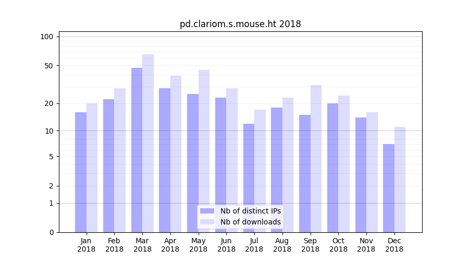
Task: Click the 100 tick label on y-axis
Action: [x=47, y=37]
